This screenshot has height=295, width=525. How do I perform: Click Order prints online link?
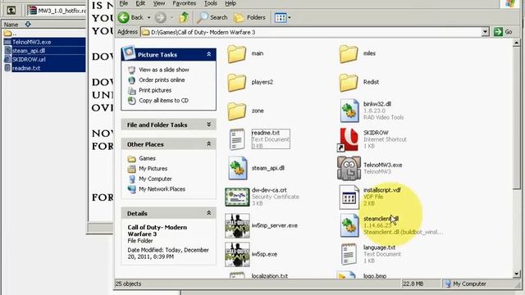[x=162, y=80]
